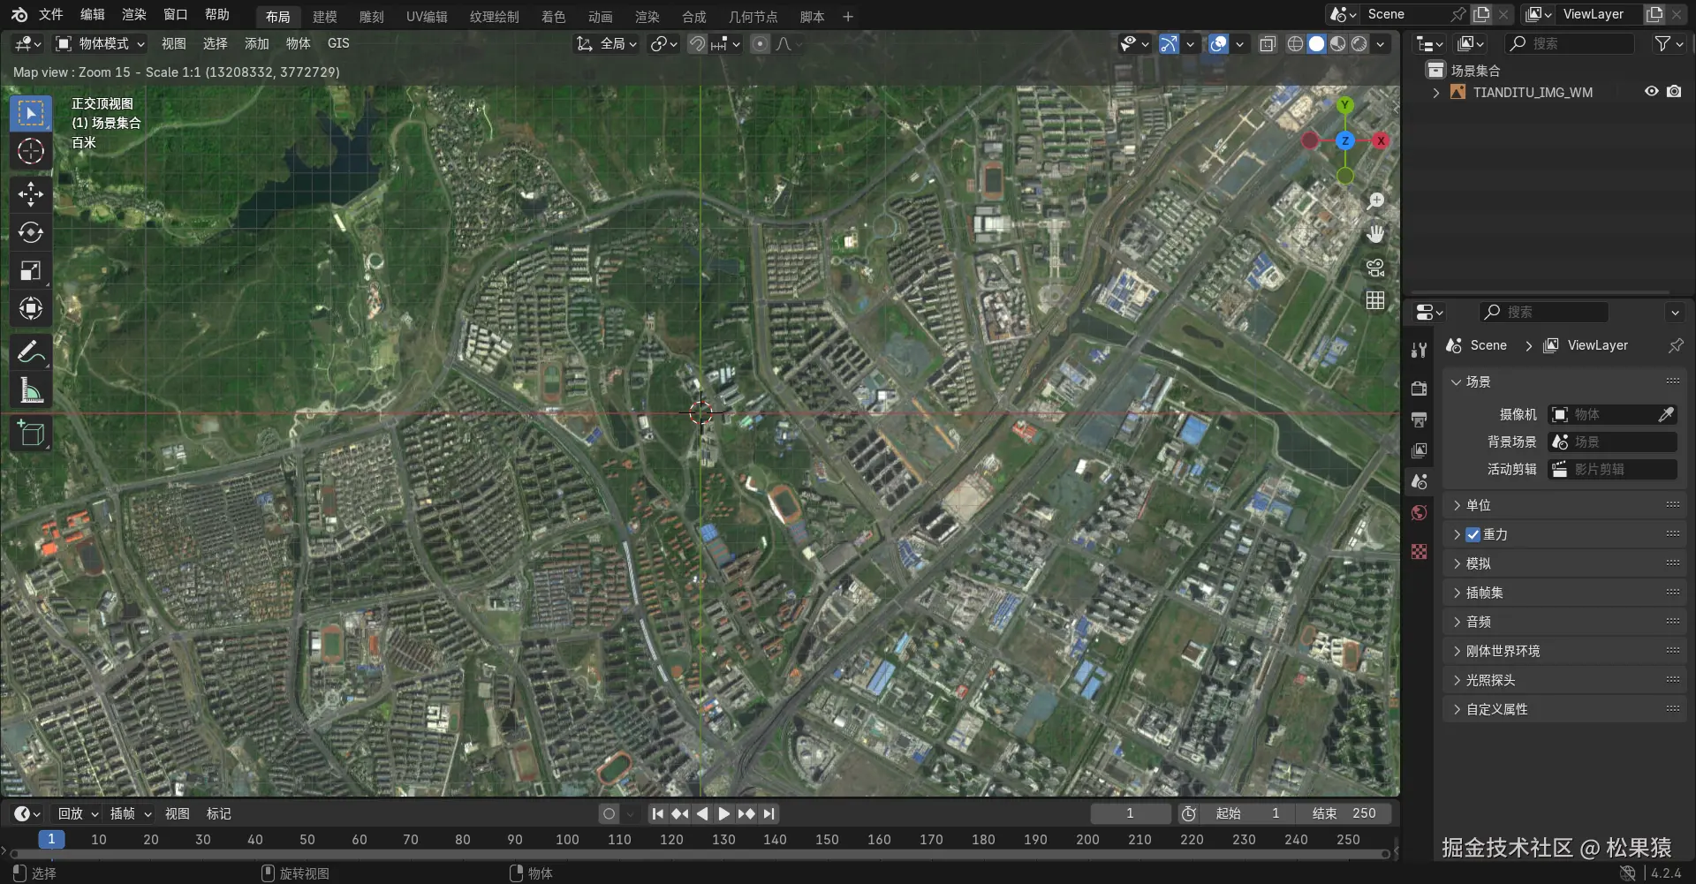Switch to rendered viewport shading

(1359, 43)
